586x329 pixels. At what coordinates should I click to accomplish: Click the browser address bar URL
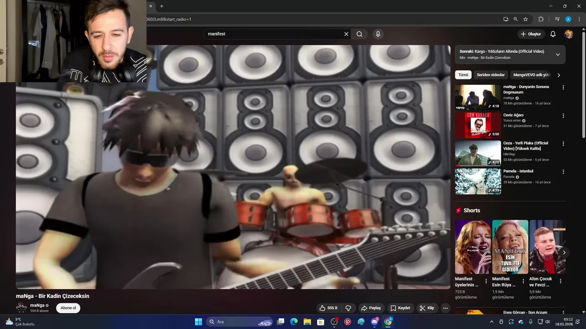coord(320,19)
